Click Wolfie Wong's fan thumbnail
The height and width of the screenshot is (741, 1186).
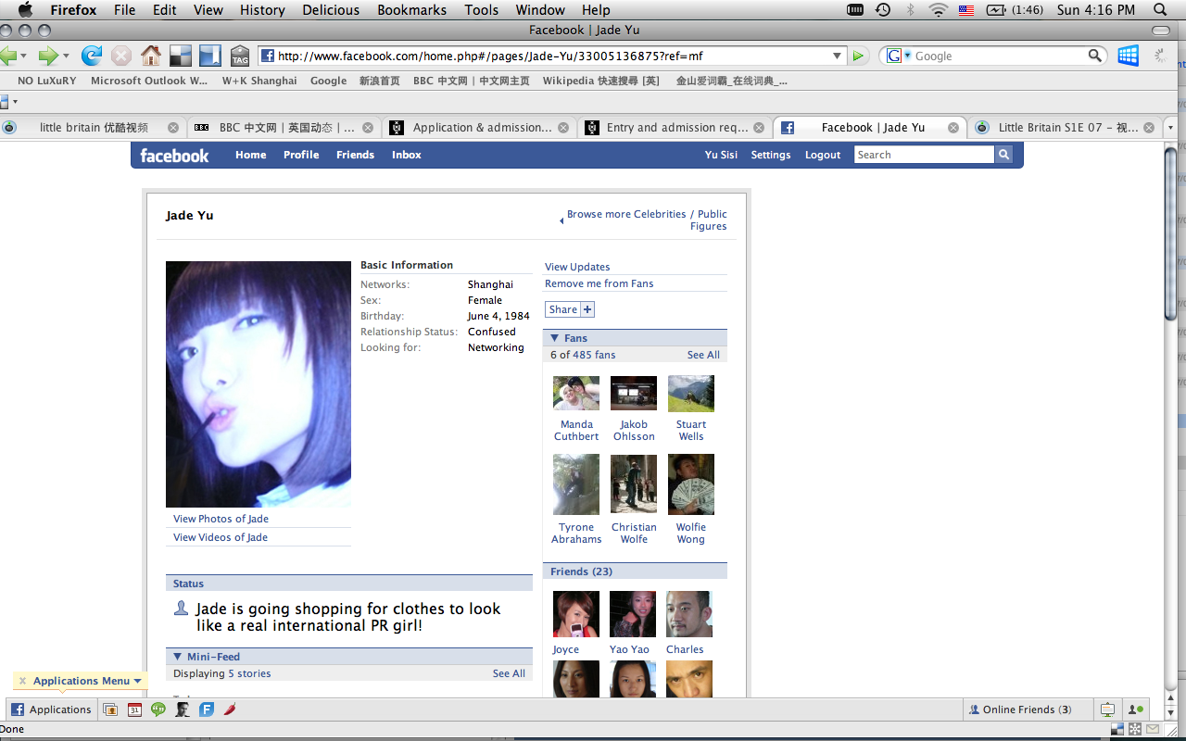tap(691, 484)
